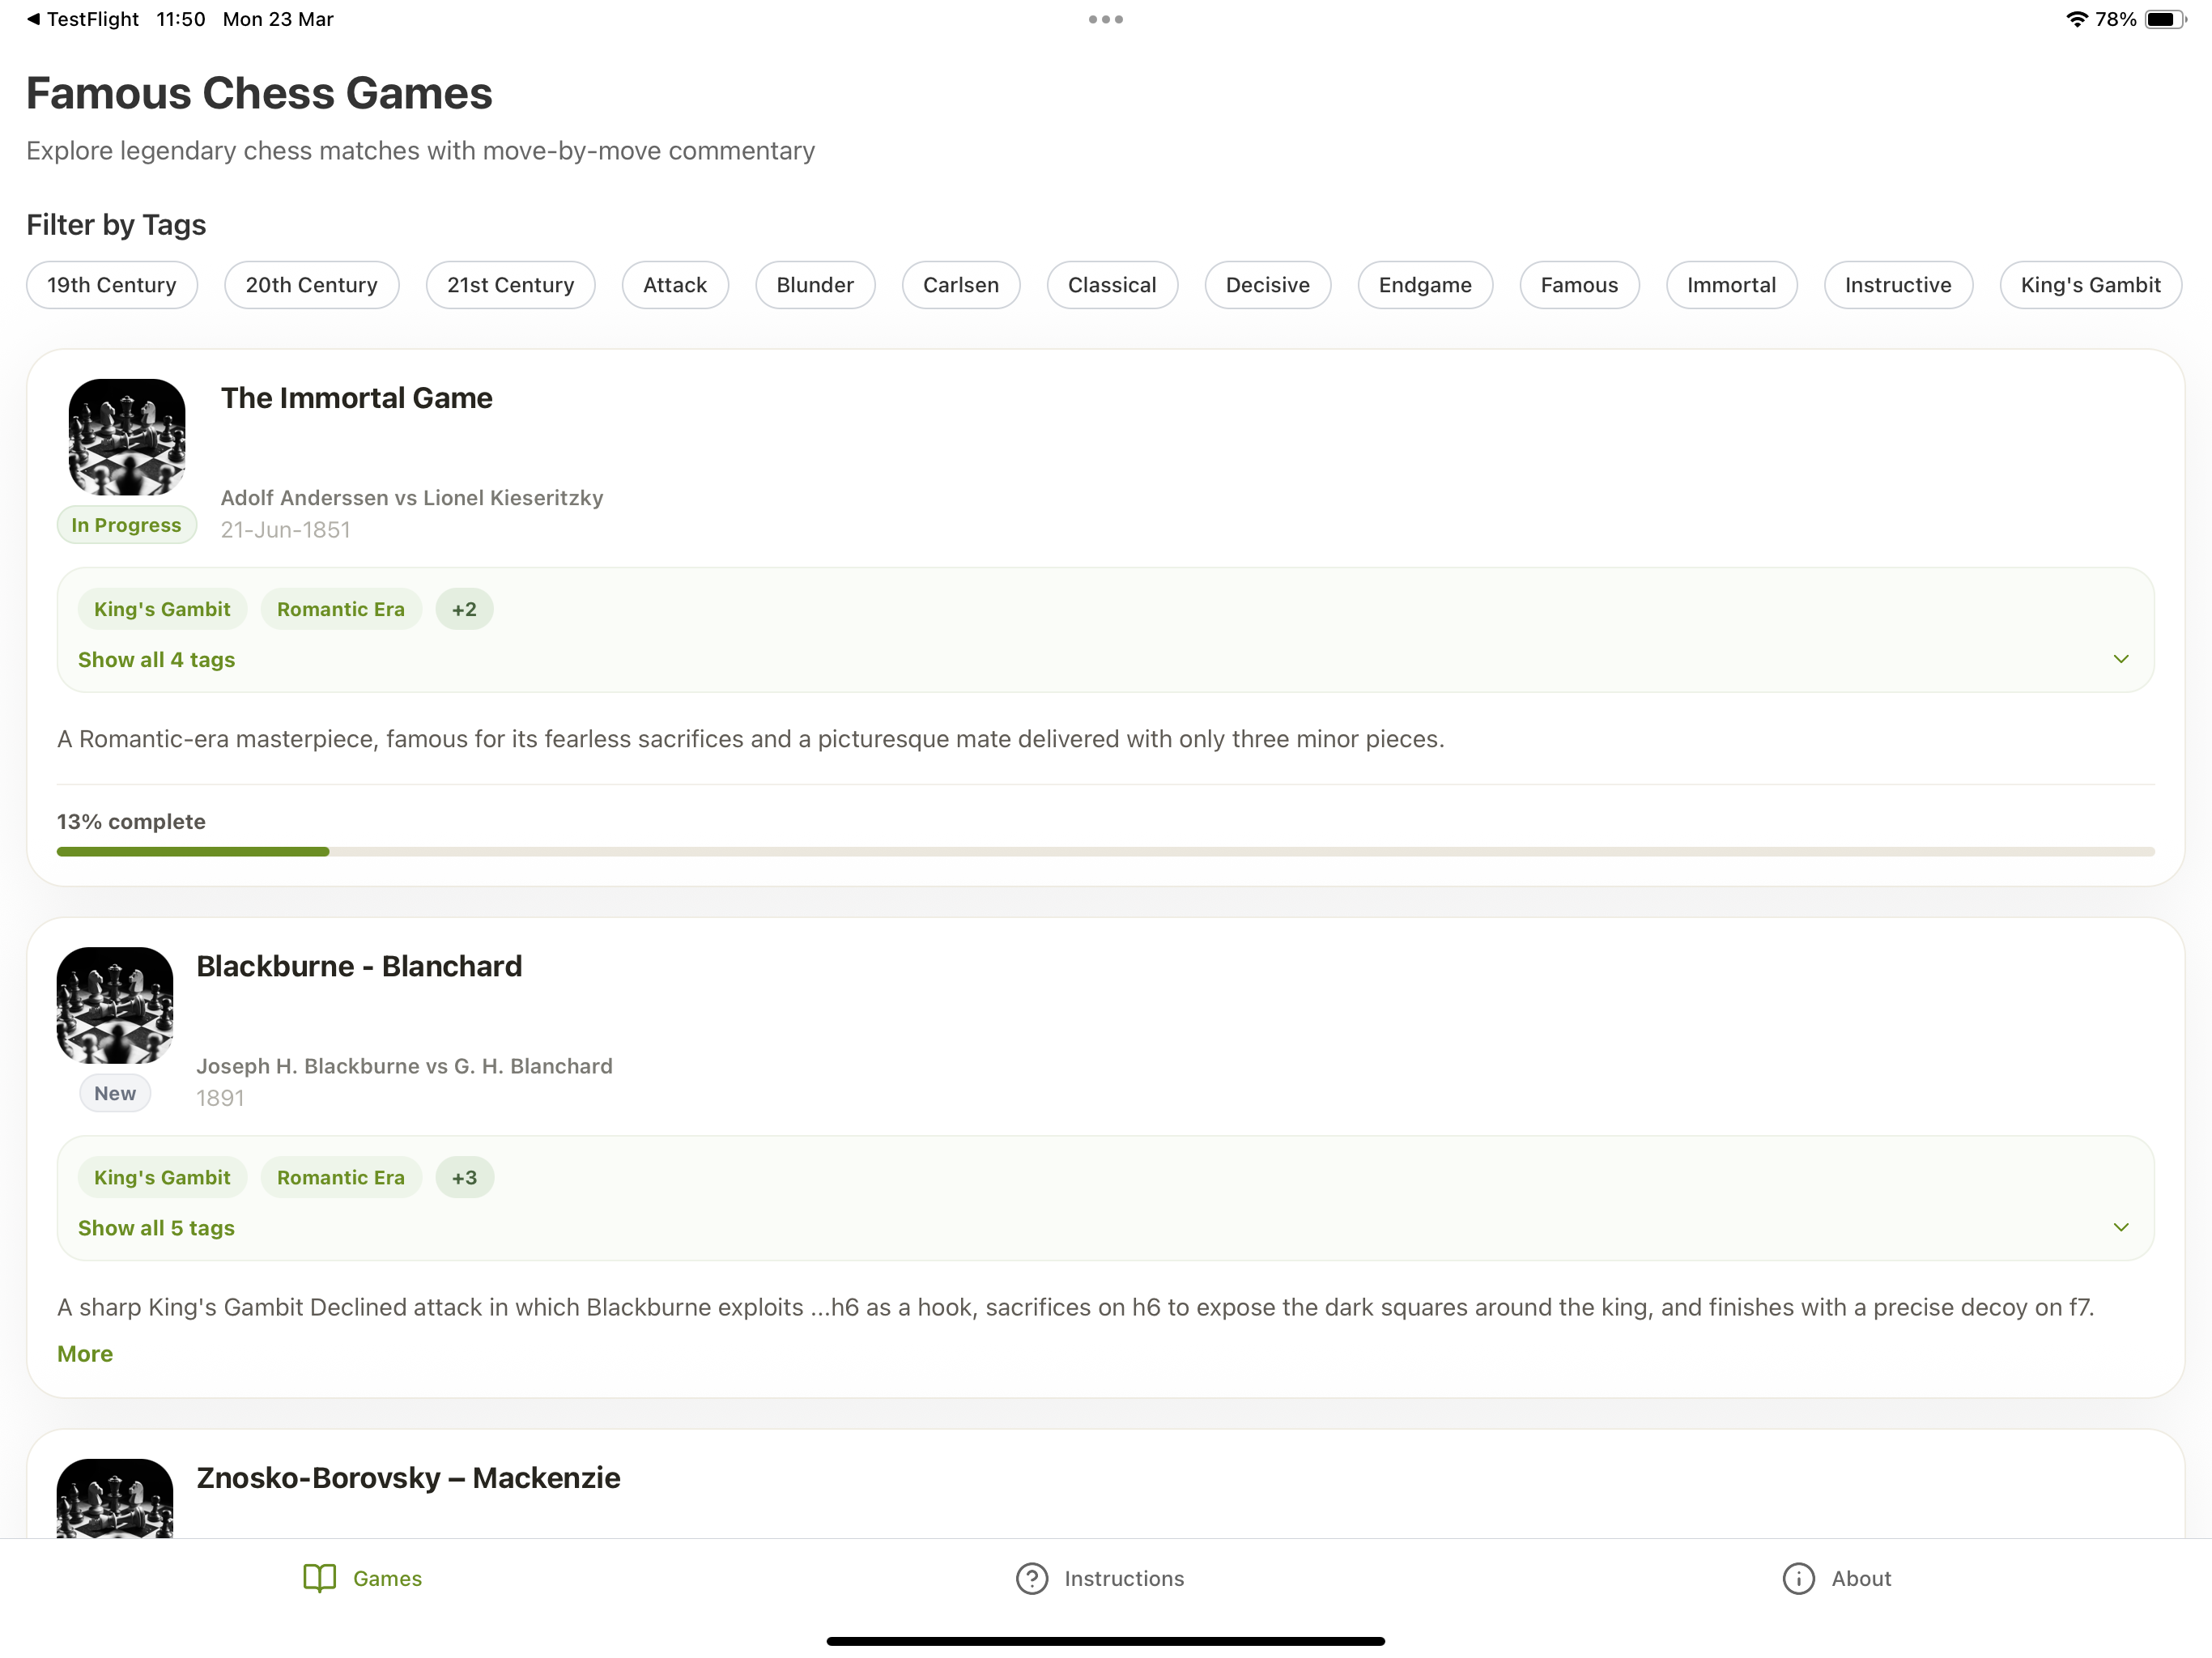Click the Immortal Game progress bar

(1105, 852)
